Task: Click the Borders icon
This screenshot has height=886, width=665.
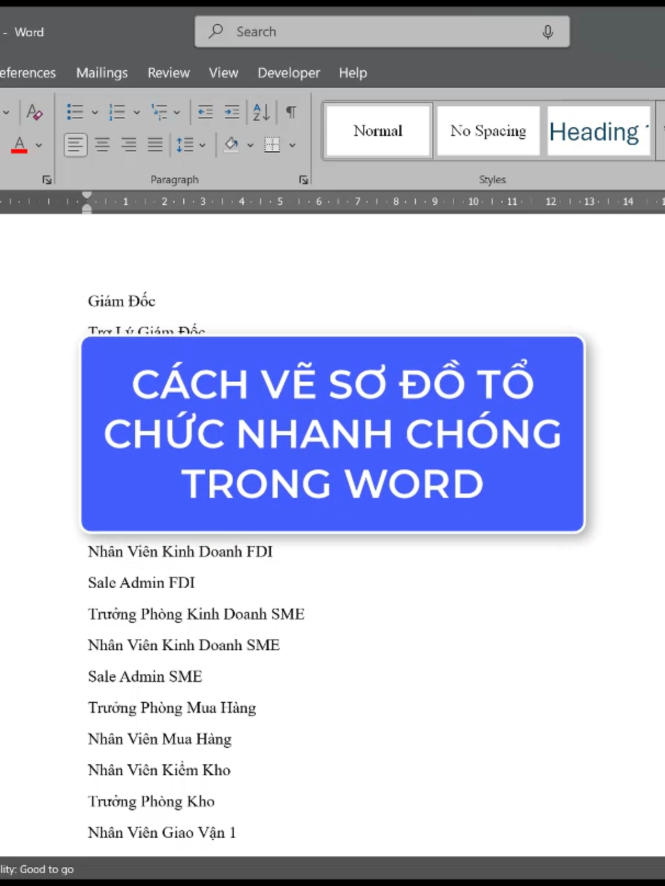Action: pos(272,145)
